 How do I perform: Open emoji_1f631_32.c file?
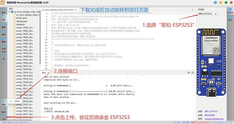pyautogui.click(x=25, y=111)
